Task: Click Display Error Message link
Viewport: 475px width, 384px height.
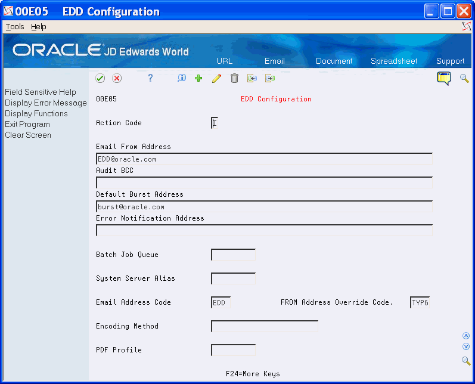Action: click(x=46, y=103)
